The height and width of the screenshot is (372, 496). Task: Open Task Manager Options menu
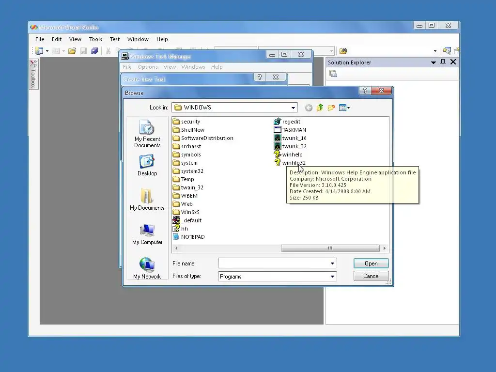(148, 67)
